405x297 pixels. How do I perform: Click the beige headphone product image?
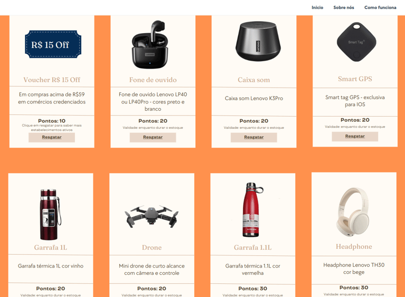point(353,212)
